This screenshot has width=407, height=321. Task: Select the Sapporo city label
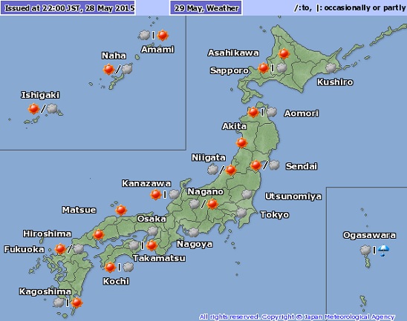point(229,70)
